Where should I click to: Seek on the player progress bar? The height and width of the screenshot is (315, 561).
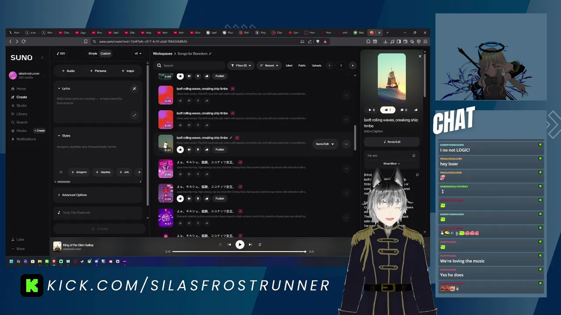[239, 252]
